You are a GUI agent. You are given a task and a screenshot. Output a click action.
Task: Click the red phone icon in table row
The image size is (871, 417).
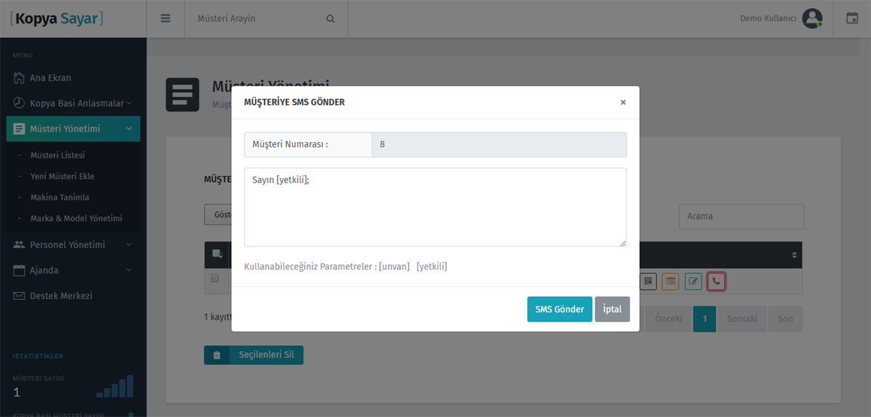click(x=716, y=281)
